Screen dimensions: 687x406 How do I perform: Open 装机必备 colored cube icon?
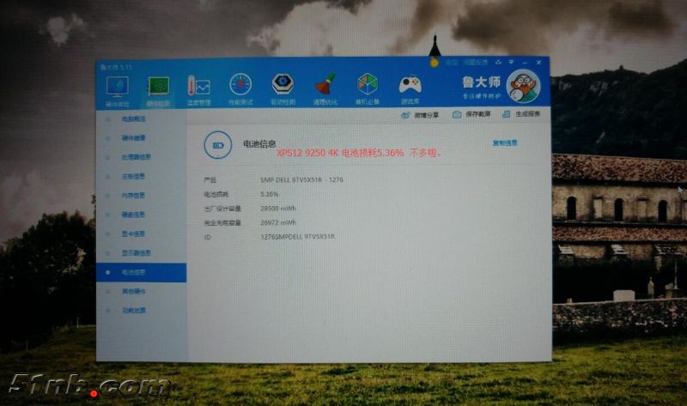pyautogui.click(x=368, y=84)
